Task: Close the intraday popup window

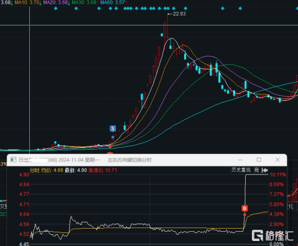Action: point(277,160)
